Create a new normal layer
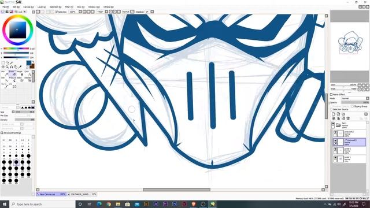370x208 pixels. (x=334, y=114)
